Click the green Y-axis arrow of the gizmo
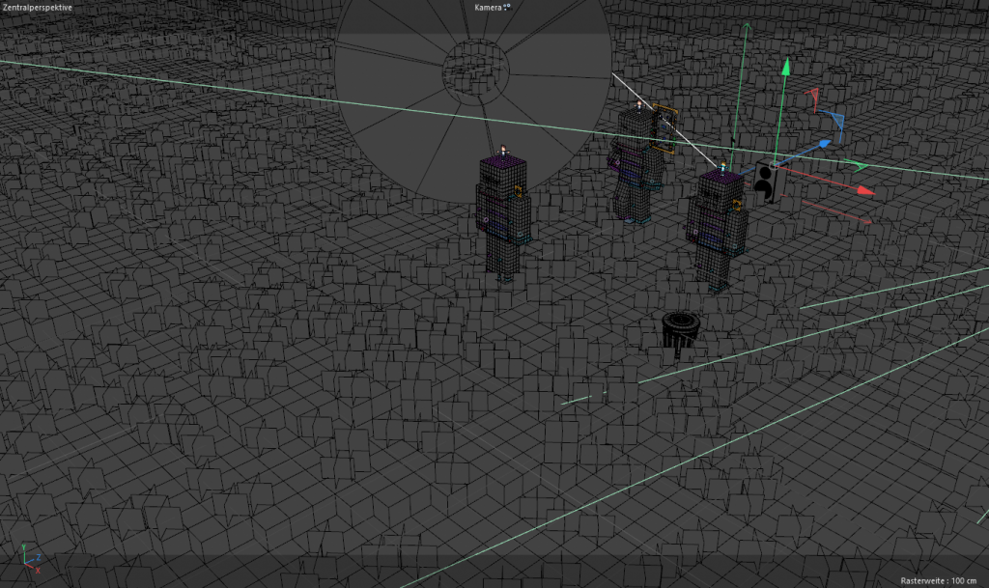This screenshot has width=989, height=588. (x=787, y=67)
